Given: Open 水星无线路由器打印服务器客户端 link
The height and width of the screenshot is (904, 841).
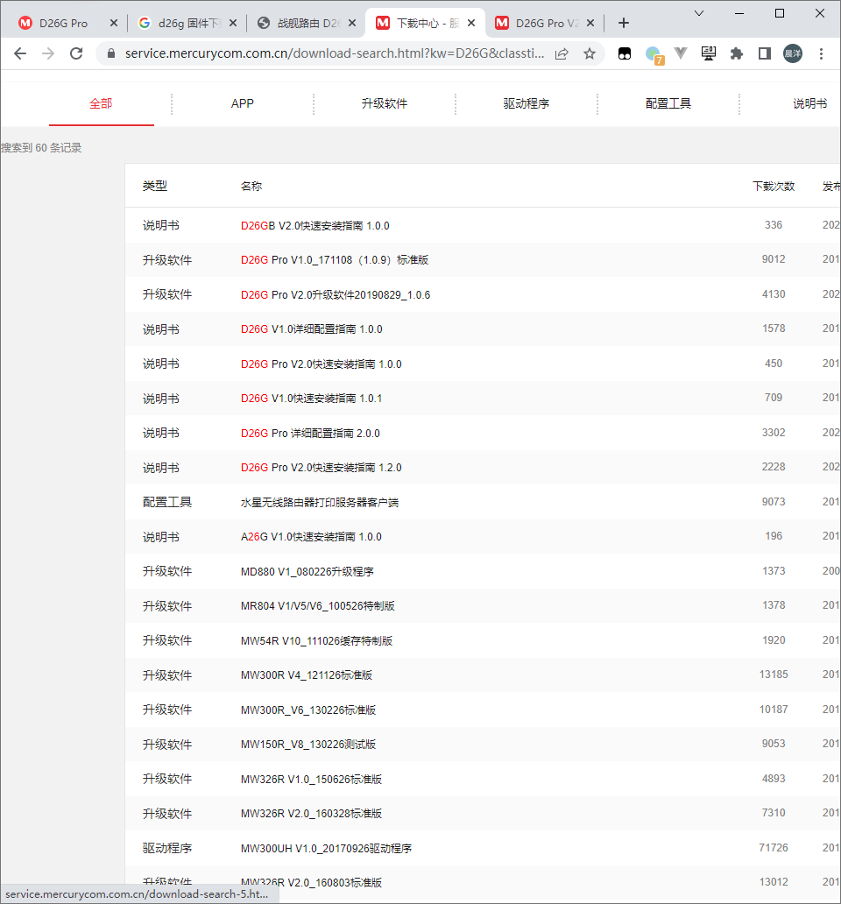Looking at the screenshot, I should [320, 503].
